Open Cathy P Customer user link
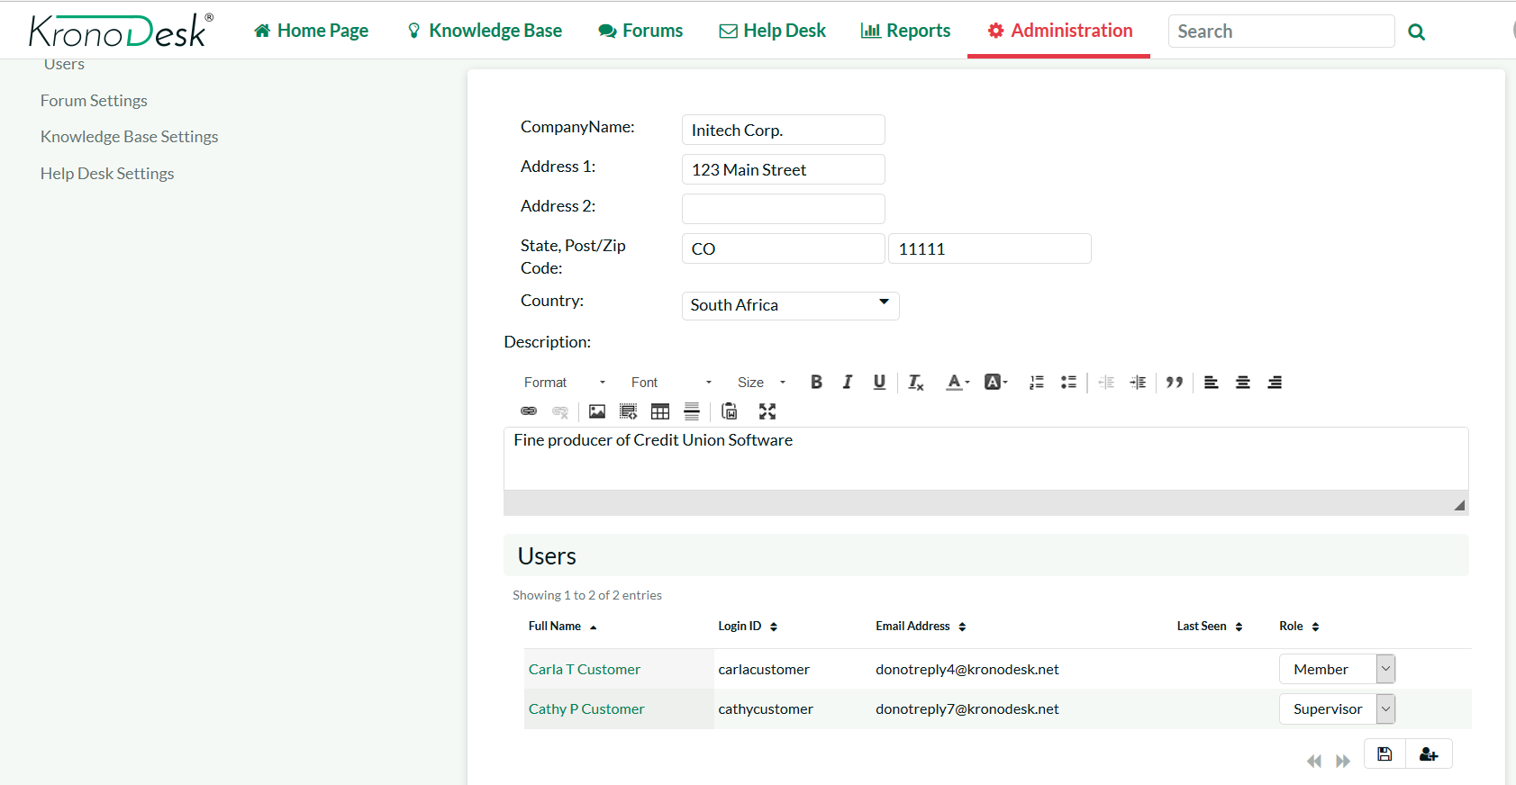The width and height of the screenshot is (1516, 785). click(x=586, y=708)
